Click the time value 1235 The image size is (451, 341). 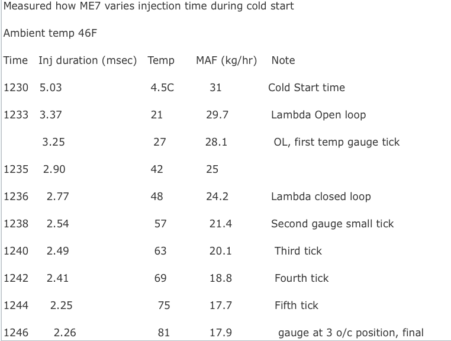tap(15, 169)
